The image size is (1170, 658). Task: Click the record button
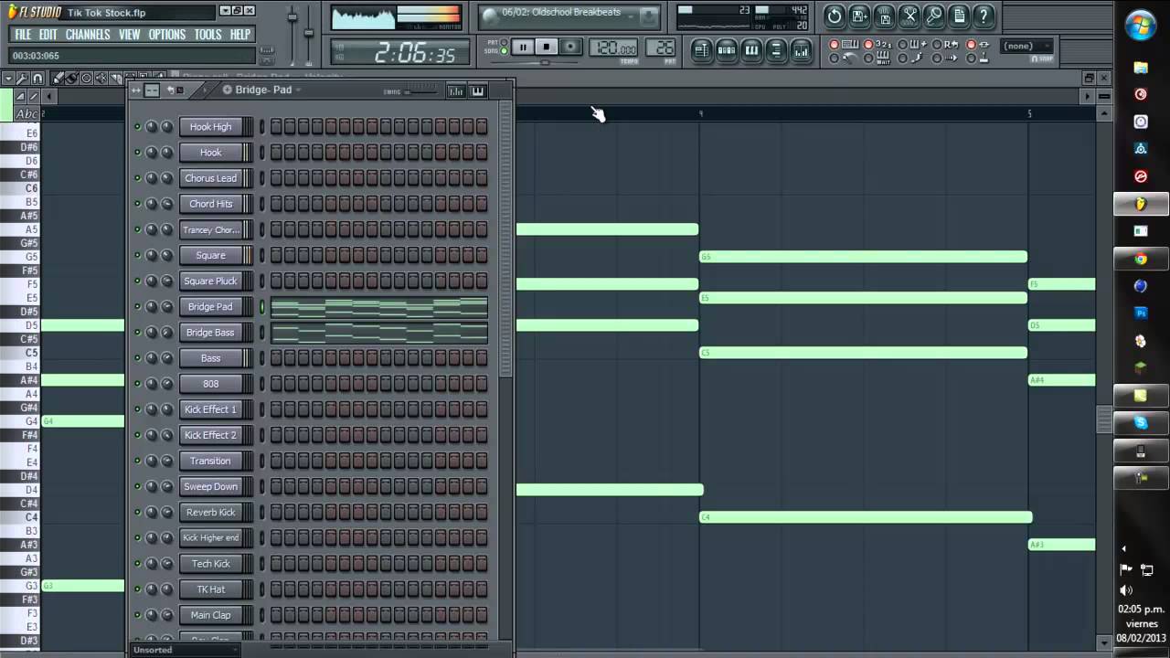point(569,47)
